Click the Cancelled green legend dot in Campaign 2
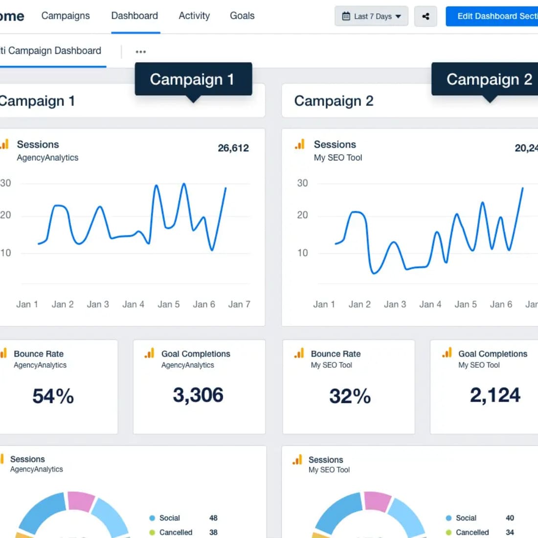This screenshot has height=538, width=538. 448,533
